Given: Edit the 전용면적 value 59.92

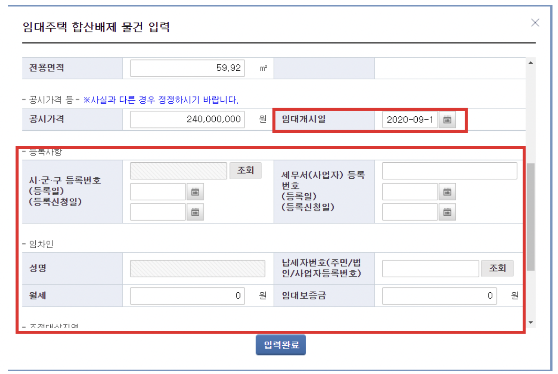Looking at the screenshot, I should (187, 67).
